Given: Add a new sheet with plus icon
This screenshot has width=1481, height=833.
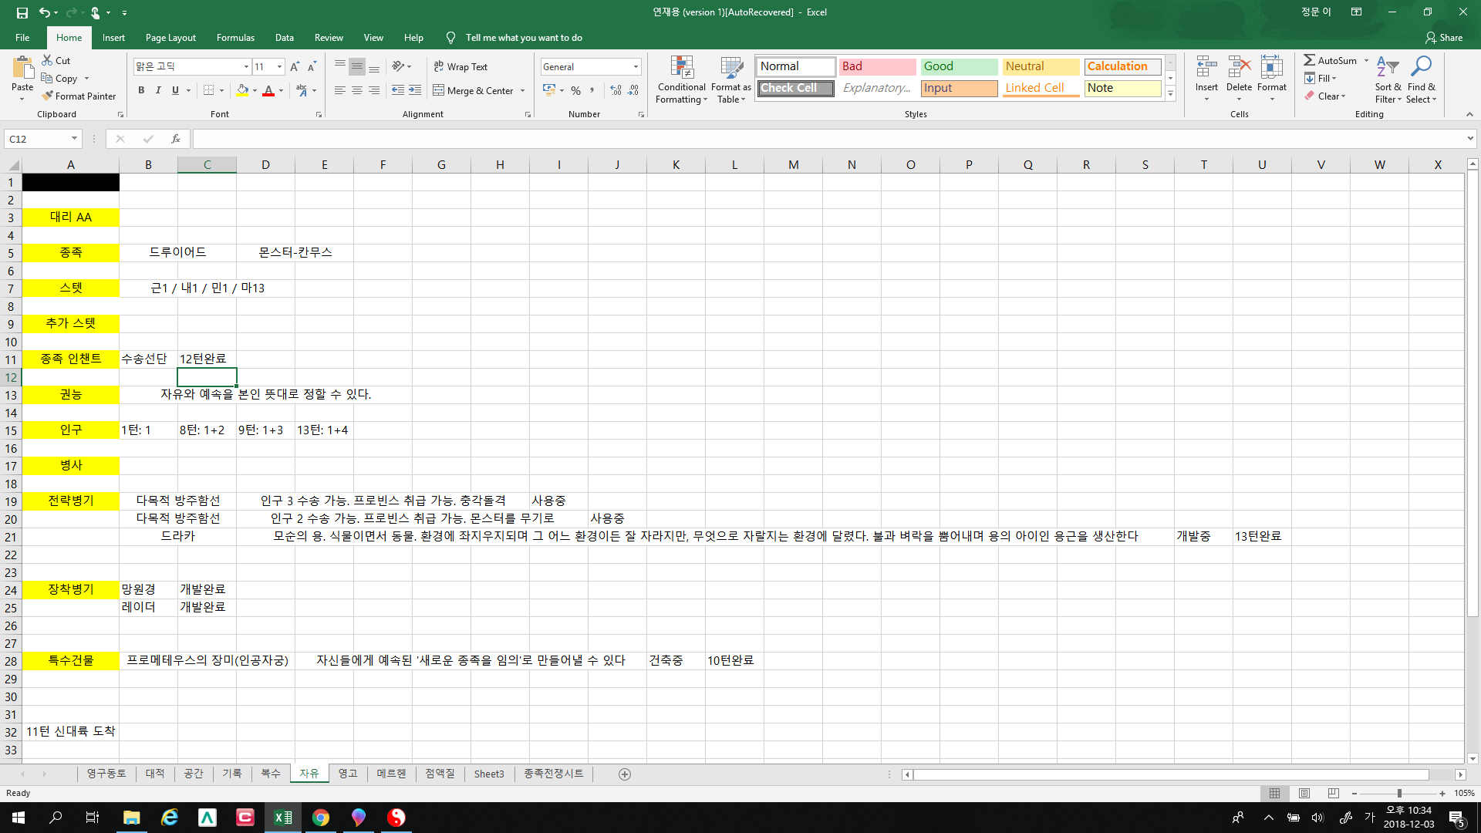Looking at the screenshot, I should (x=625, y=774).
